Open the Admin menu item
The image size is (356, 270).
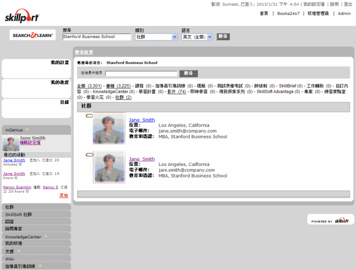pos(344,13)
